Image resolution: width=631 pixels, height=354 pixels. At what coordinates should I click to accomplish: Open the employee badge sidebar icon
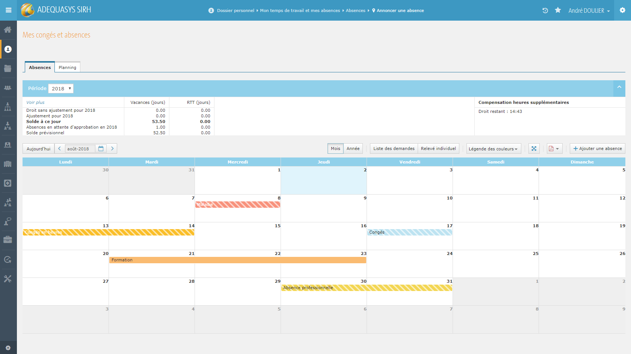point(8,145)
